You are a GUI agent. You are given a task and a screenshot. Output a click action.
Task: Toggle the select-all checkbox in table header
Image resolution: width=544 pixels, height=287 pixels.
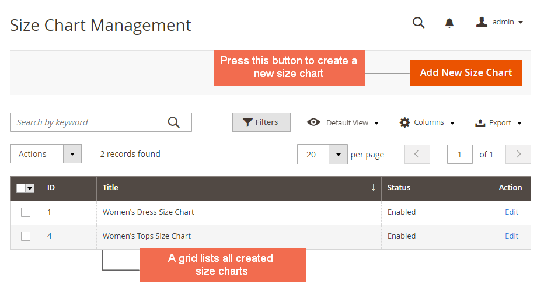21,188
